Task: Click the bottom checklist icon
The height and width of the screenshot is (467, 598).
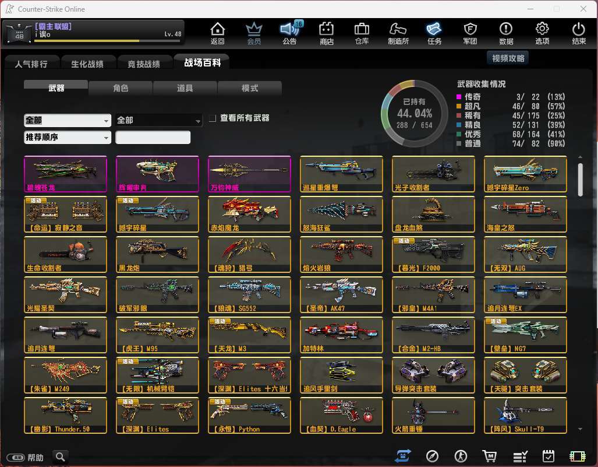Action: click(519, 457)
